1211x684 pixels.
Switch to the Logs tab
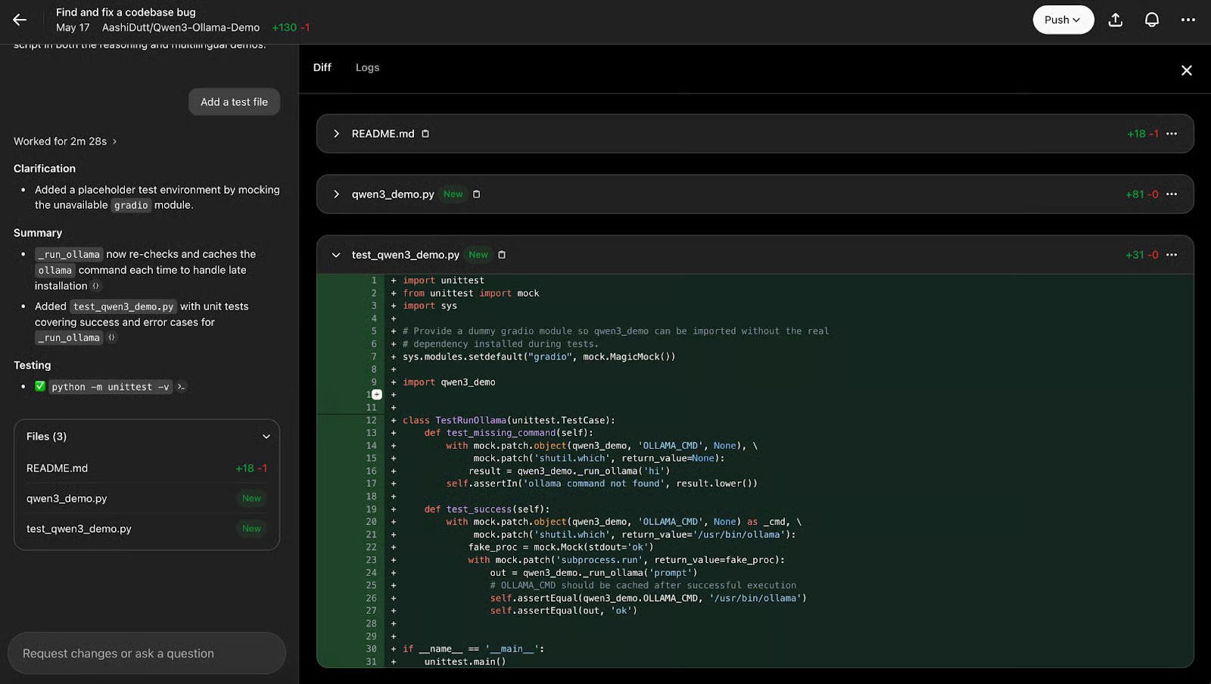(367, 67)
